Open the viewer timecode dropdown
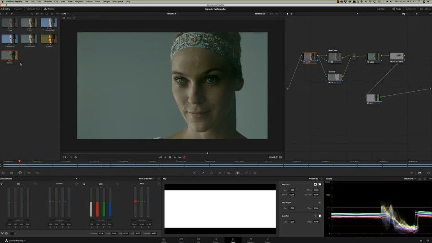Image resolution: width=432 pixels, height=243 pixels. point(261,14)
